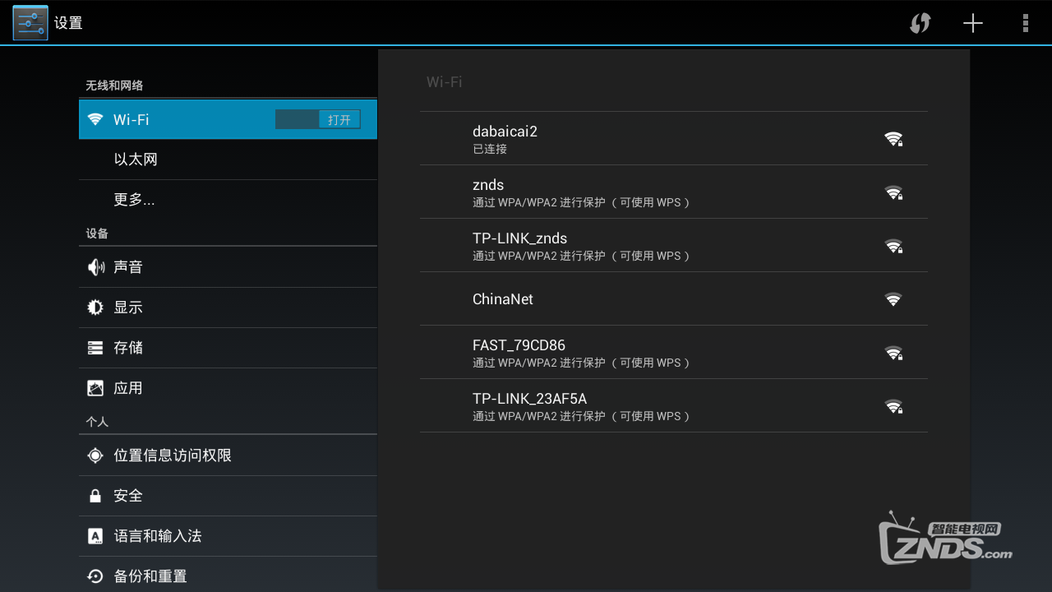This screenshot has width=1052, height=592.
Task: Click the signal icon for znds network
Action: [x=893, y=192]
